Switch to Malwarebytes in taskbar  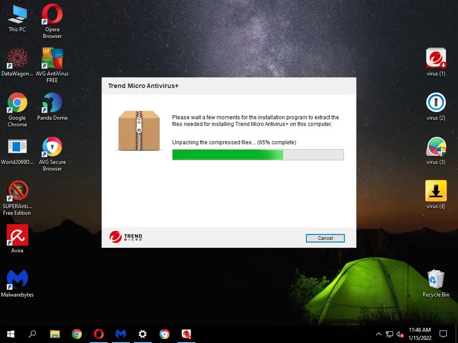pyautogui.click(x=121, y=334)
